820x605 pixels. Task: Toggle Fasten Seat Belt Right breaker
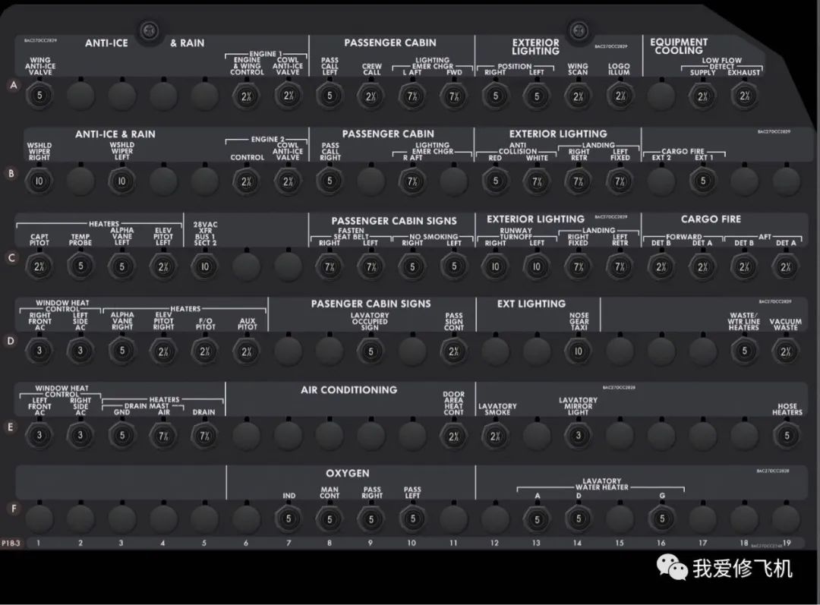point(330,266)
